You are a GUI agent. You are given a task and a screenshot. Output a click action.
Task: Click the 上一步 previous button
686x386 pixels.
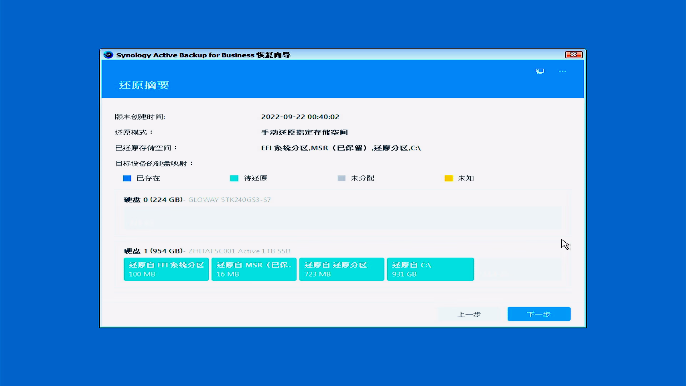(x=469, y=314)
